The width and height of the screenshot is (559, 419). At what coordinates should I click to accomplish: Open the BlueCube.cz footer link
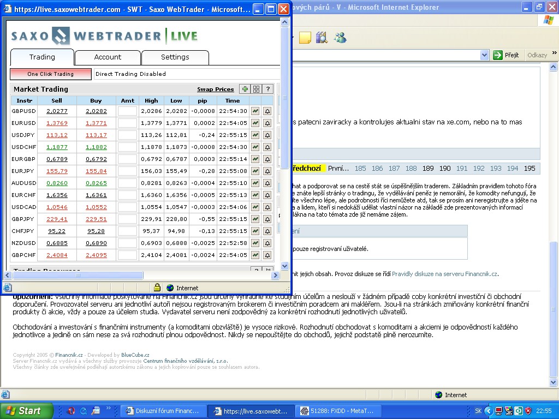[135, 355]
